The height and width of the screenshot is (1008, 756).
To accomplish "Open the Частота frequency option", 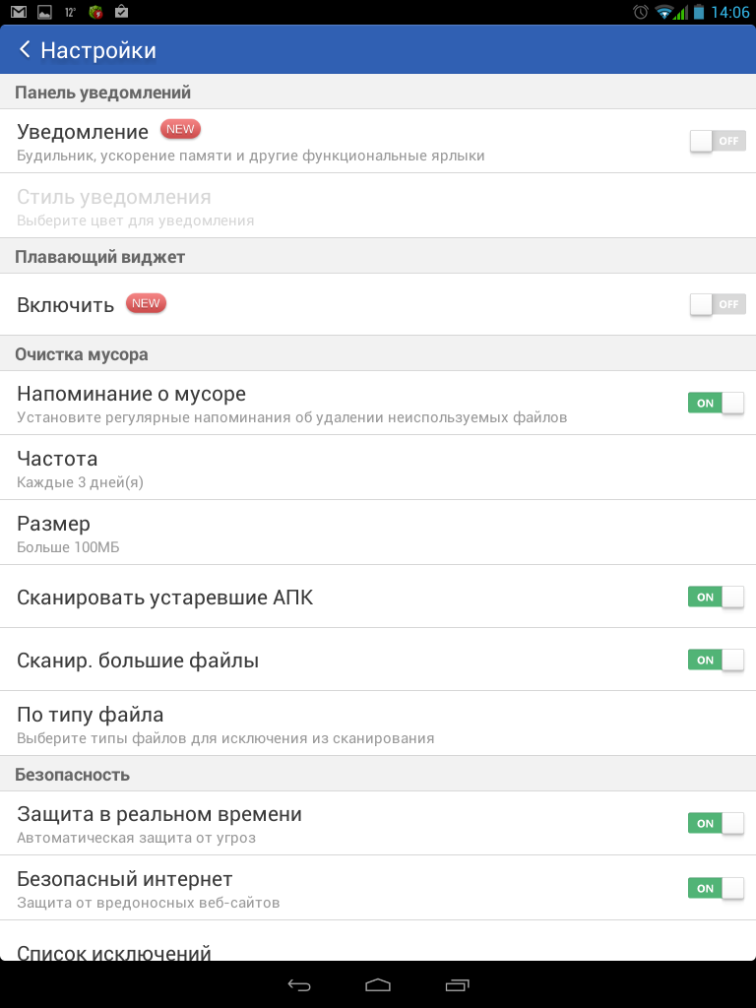I will click(x=378, y=468).
